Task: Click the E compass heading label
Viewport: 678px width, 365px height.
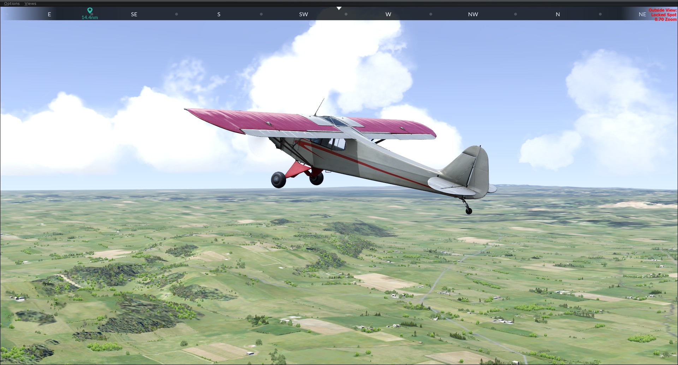Action: (x=49, y=14)
